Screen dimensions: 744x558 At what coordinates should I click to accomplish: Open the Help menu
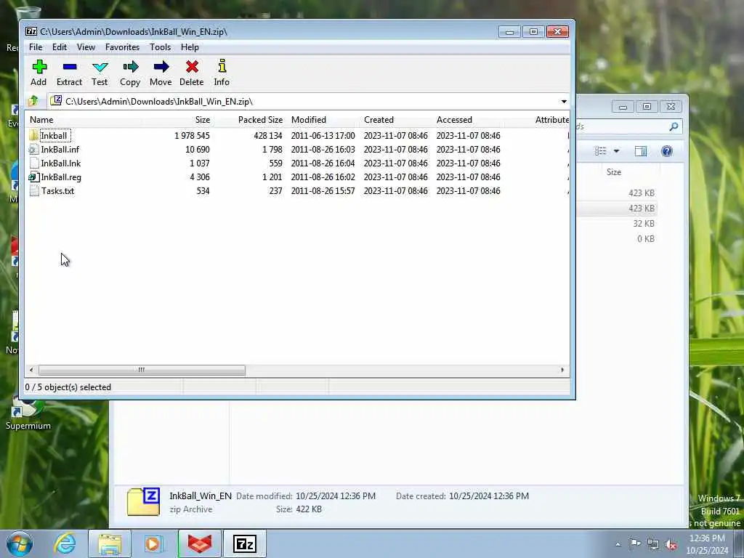190,47
